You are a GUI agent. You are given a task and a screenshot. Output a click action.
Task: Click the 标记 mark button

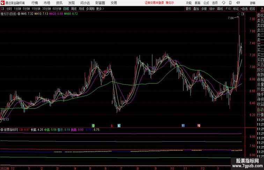click(236, 9)
